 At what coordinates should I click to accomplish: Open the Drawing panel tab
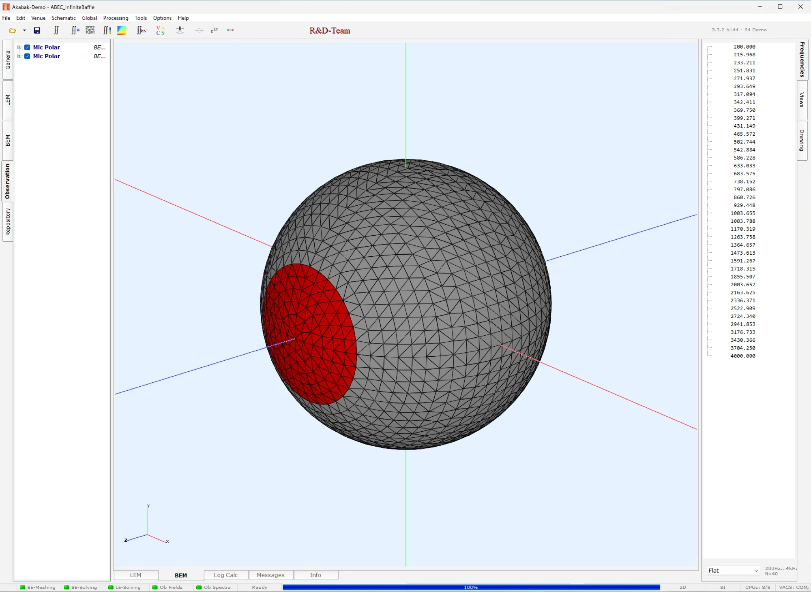tap(802, 140)
